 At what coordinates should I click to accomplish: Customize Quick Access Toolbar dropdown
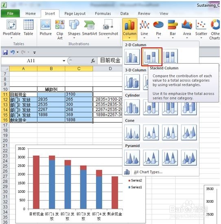tap(35, 53)
